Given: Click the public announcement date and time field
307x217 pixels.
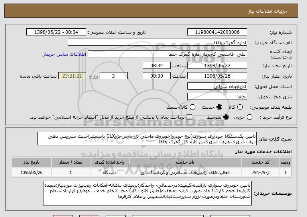Looking at the screenshot, I should (x=56, y=32).
